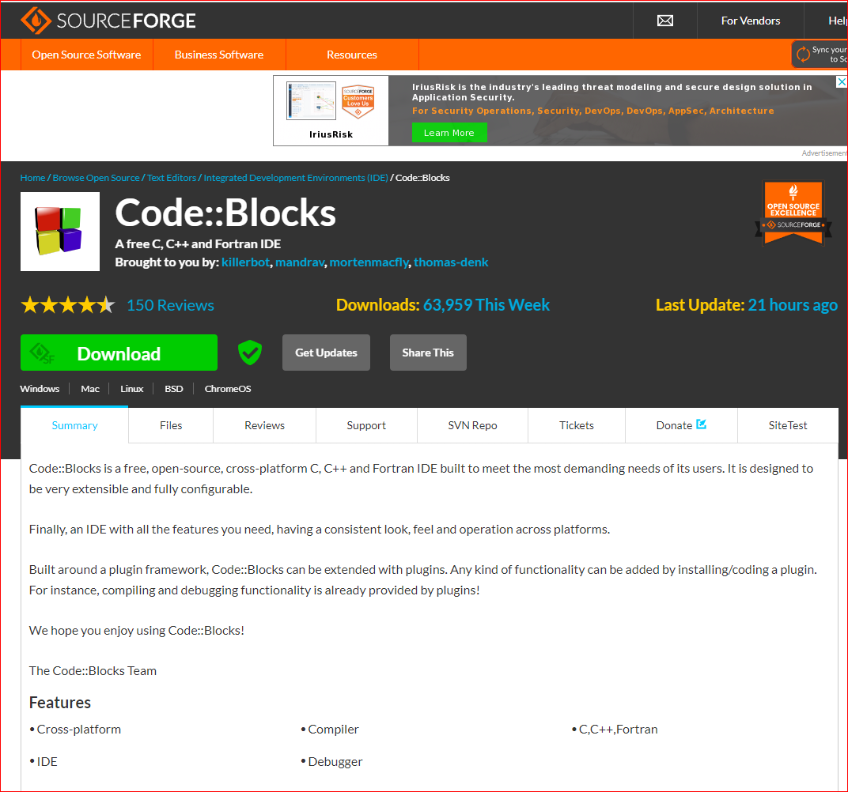The width and height of the screenshot is (848, 792).
Task: Open the killerbot developer profile link
Action: coord(245,262)
